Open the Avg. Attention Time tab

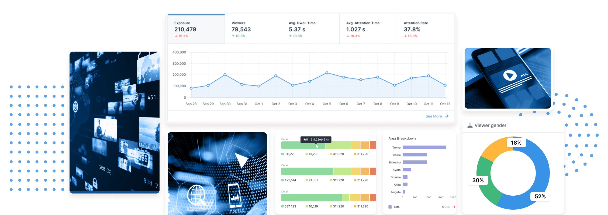(x=368, y=29)
